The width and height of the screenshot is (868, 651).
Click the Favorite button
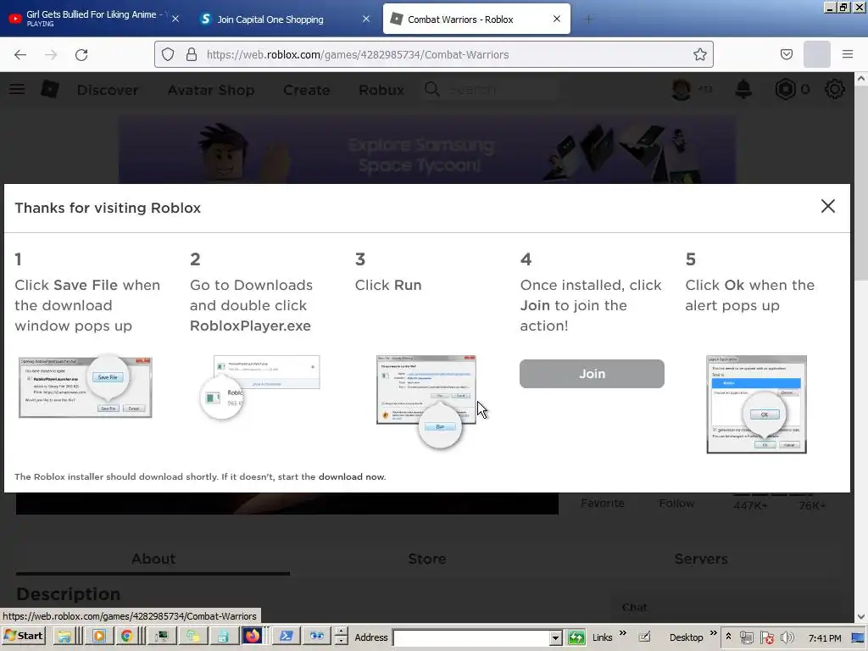tap(603, 504)
